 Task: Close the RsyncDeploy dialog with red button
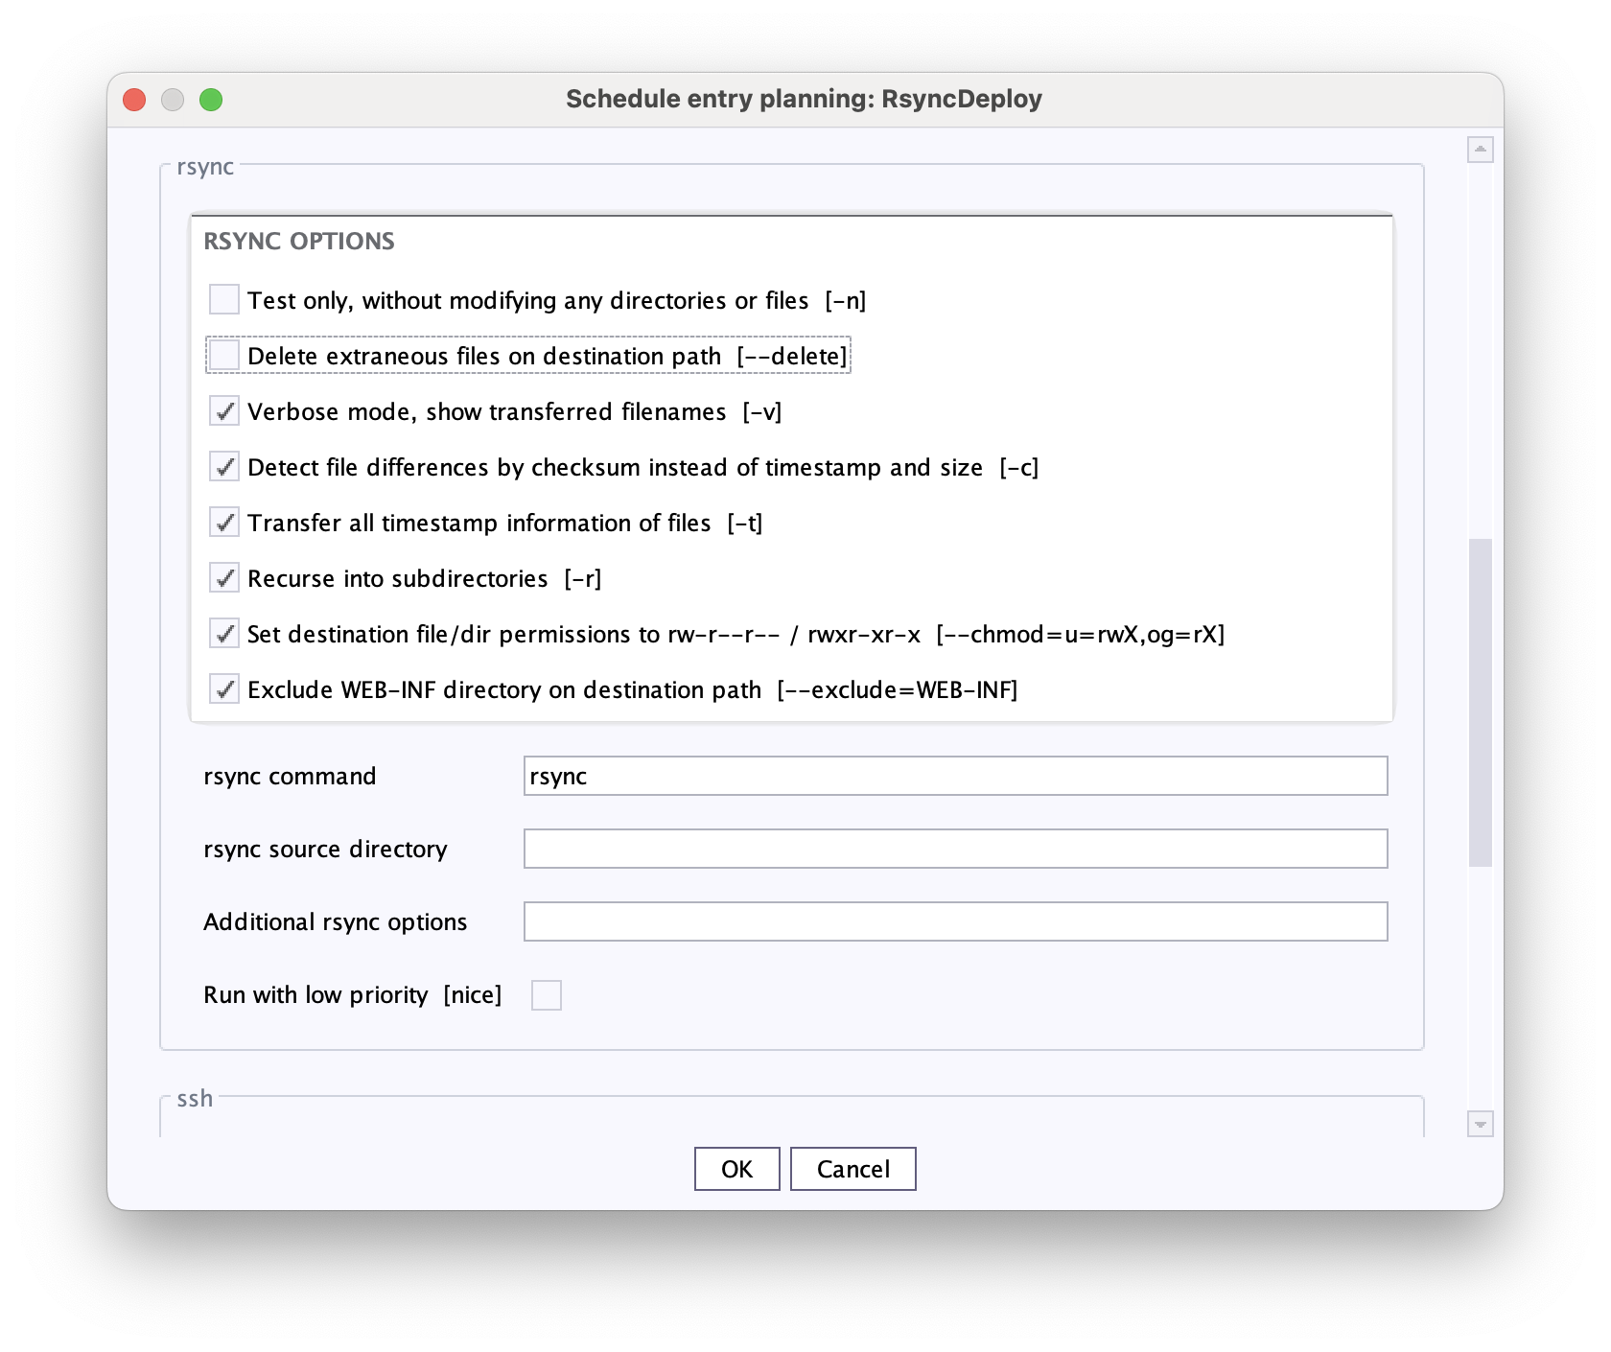[x=134, y=100]
